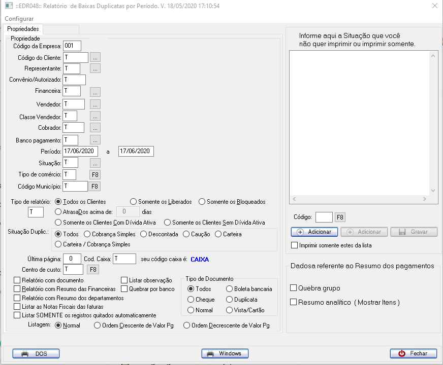The width and height of the screenshot is (443, 365).
Task: Expand the Banco pagamento lookup
Action: (x=96, y=140)
